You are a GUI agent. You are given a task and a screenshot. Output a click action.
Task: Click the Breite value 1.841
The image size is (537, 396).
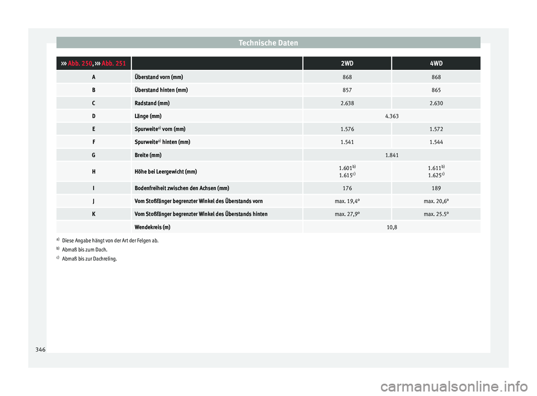pos(392,155)
